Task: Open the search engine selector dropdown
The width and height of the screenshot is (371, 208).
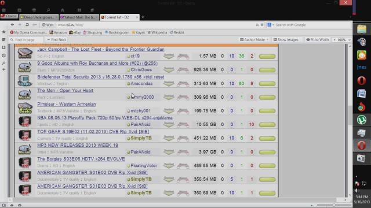Action: (271, 25)
